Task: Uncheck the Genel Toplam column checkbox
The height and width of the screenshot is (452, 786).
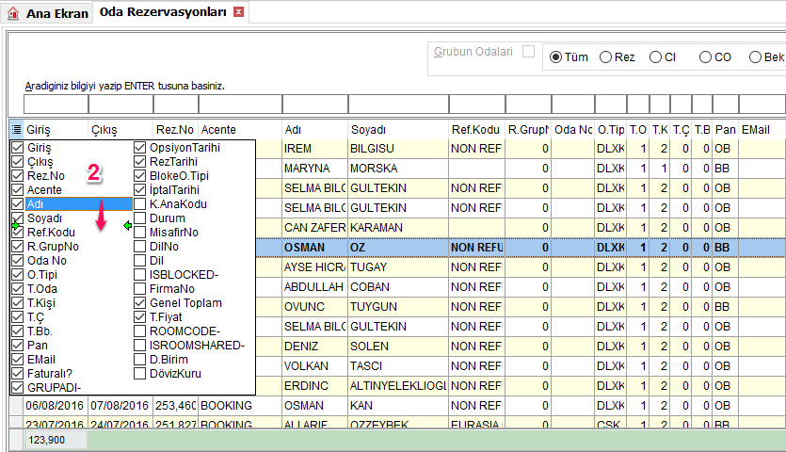Action: [x=140, y=303]
